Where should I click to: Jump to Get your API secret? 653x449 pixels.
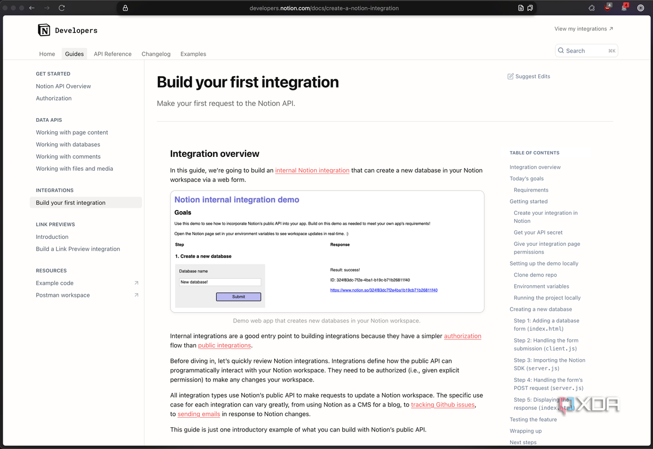[x=538, y=232]
